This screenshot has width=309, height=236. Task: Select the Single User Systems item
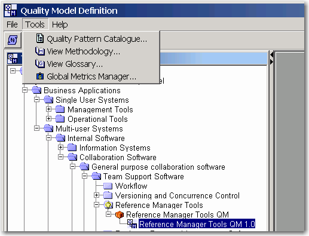pos(92,100)
